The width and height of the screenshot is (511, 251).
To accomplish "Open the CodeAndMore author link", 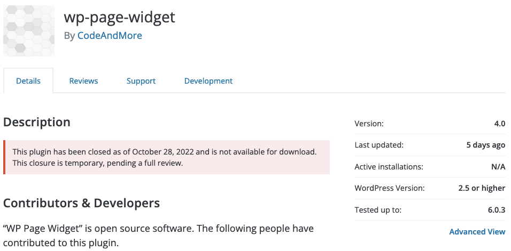I will coord(110,35).
